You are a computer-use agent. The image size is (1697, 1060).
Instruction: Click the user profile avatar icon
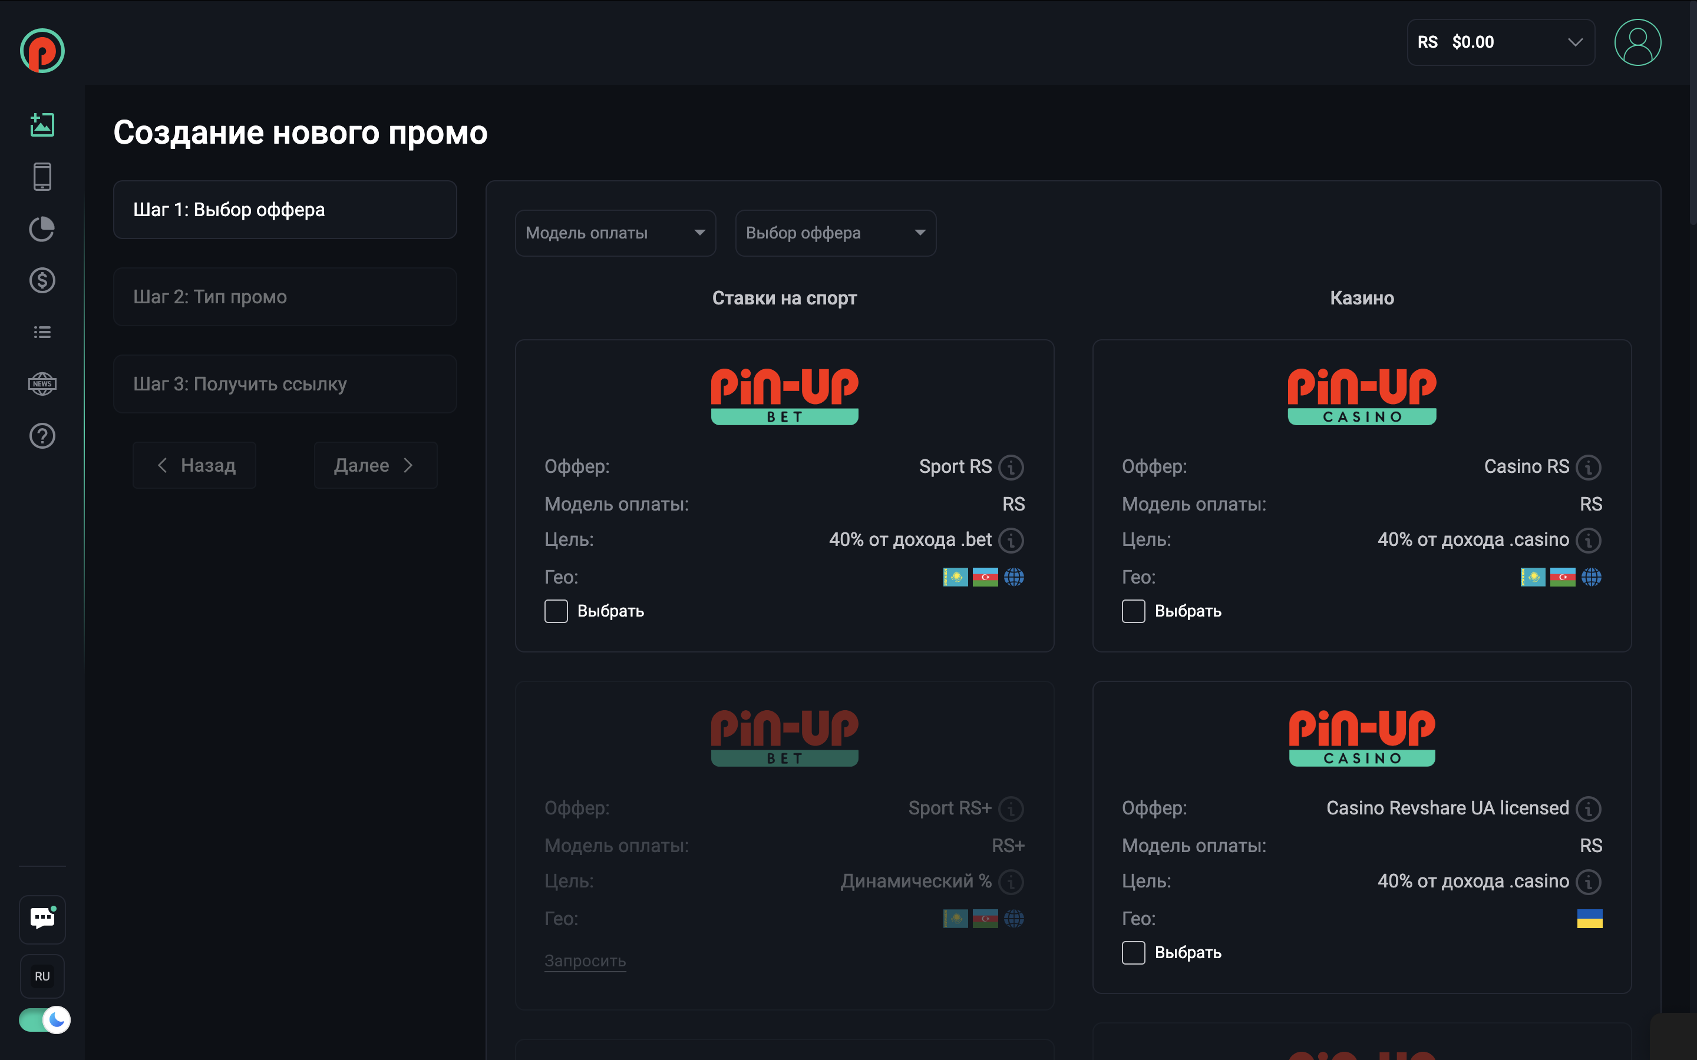[1637, 42]
